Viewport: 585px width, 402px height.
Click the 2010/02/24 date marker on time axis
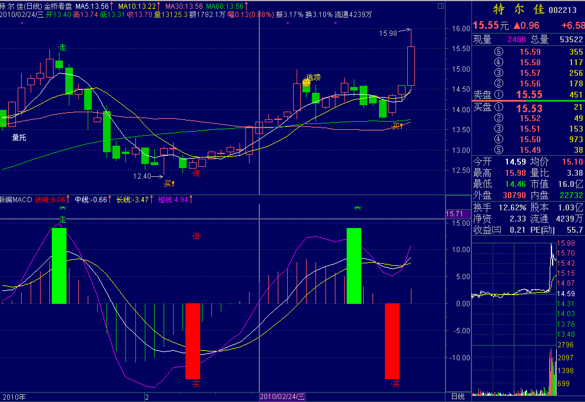coord(282,397)
